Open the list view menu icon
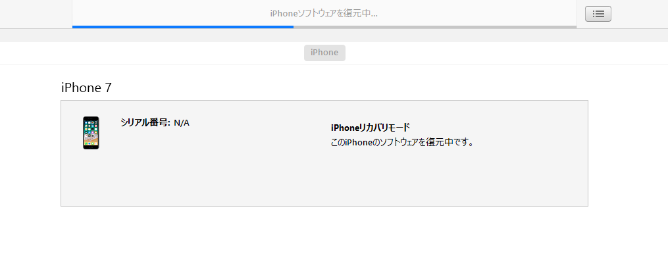Image resolution: width=668 pixels, height=273 pixels. tap(598, 14)
